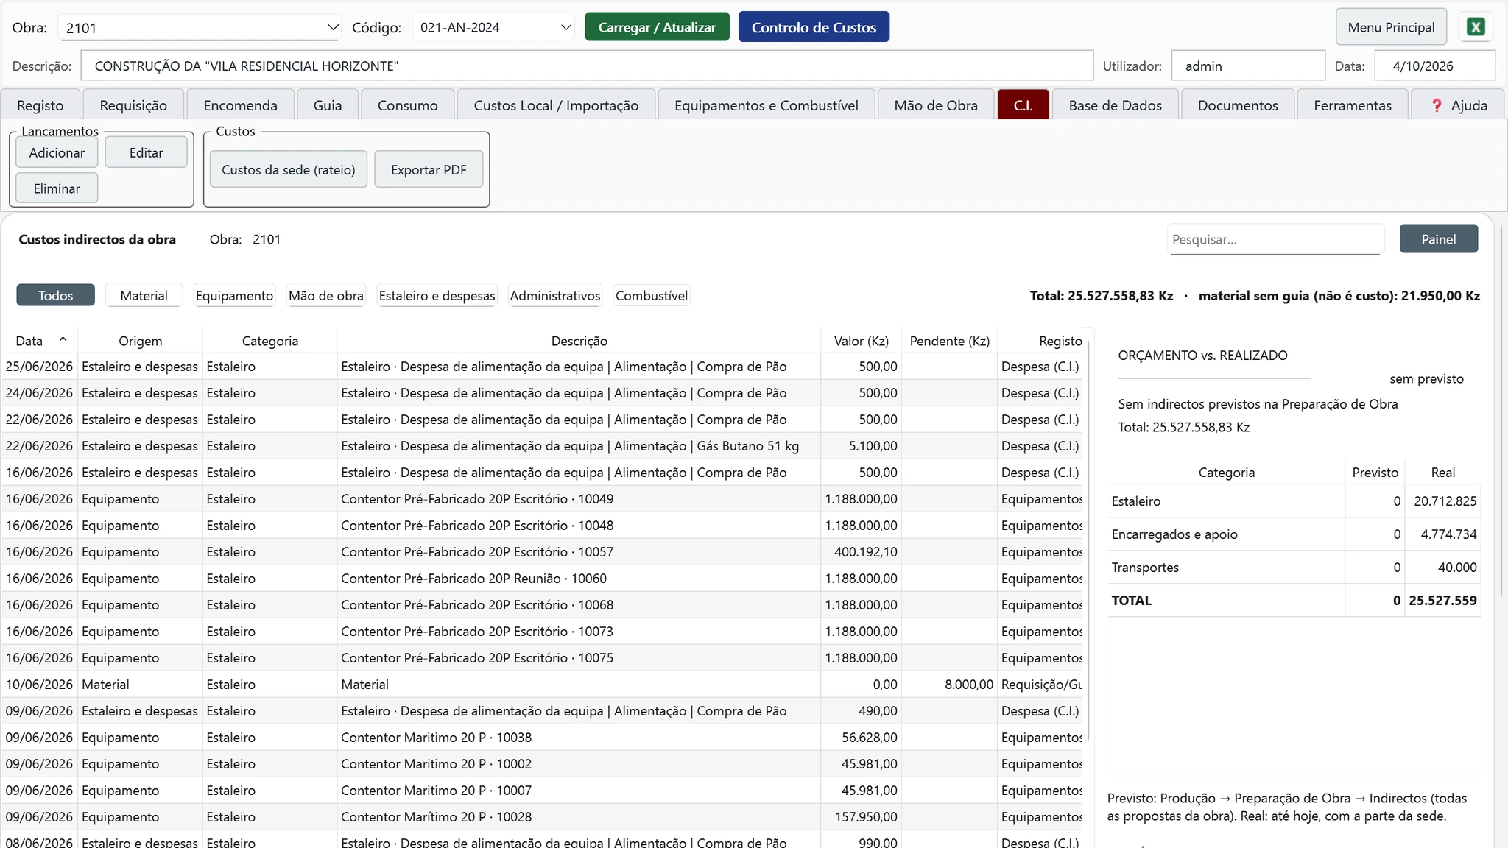
Task: Click the Eliminar button
Action: pos(57,188)
